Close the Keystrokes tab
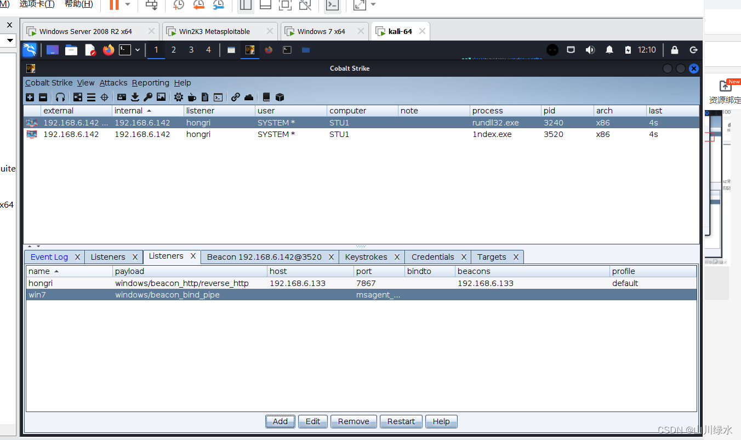 (x=397, y=257)
